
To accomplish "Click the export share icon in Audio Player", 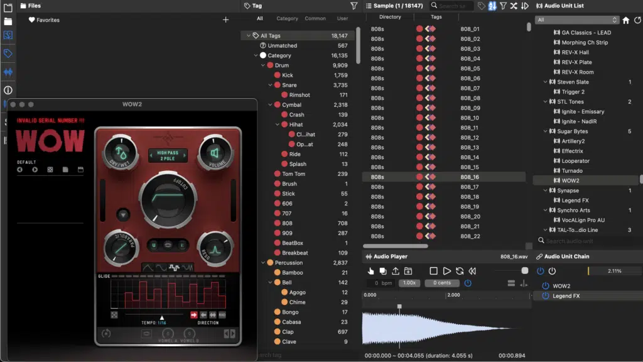I will tap(396, 271).
